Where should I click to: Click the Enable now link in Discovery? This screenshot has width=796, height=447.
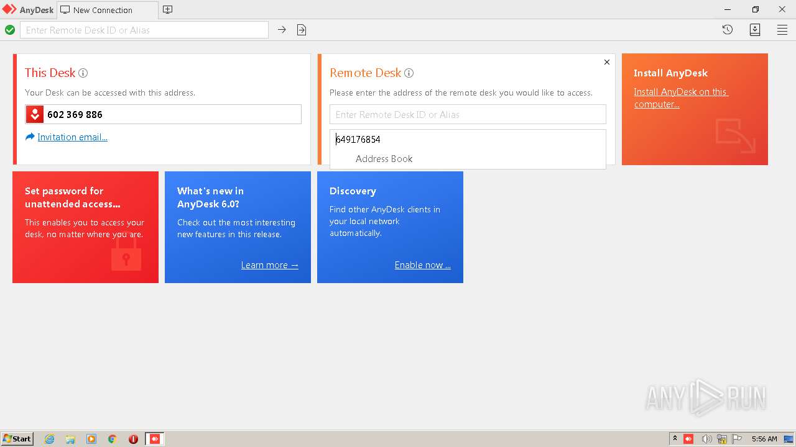point(423,265)
